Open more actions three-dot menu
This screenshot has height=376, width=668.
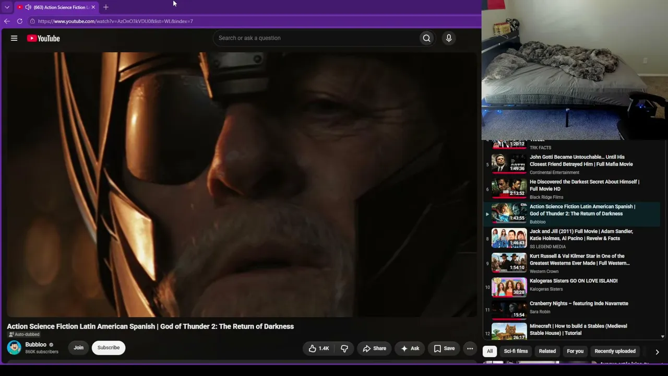pos(470,348)
